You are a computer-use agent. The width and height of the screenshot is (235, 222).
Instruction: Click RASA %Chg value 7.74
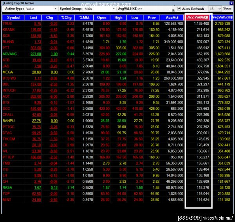[71, 187]
